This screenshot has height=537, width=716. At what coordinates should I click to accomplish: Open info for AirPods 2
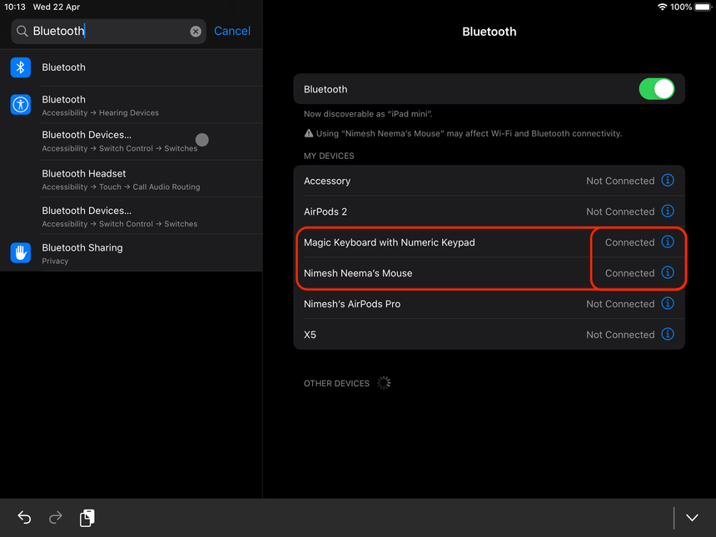667,211
